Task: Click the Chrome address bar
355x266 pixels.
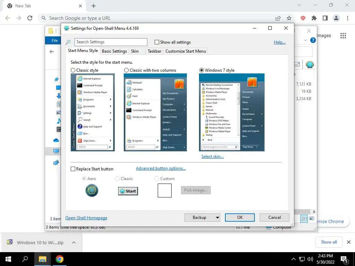Action: (158, 18)
